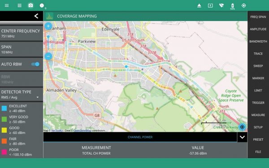Open the GPS target icon in top bar
Viewport: 269px width, 168px height.
(x=243, y=5)
